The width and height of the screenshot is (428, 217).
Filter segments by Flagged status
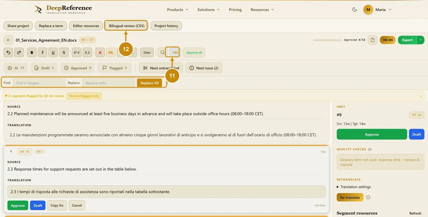(115, 68)
